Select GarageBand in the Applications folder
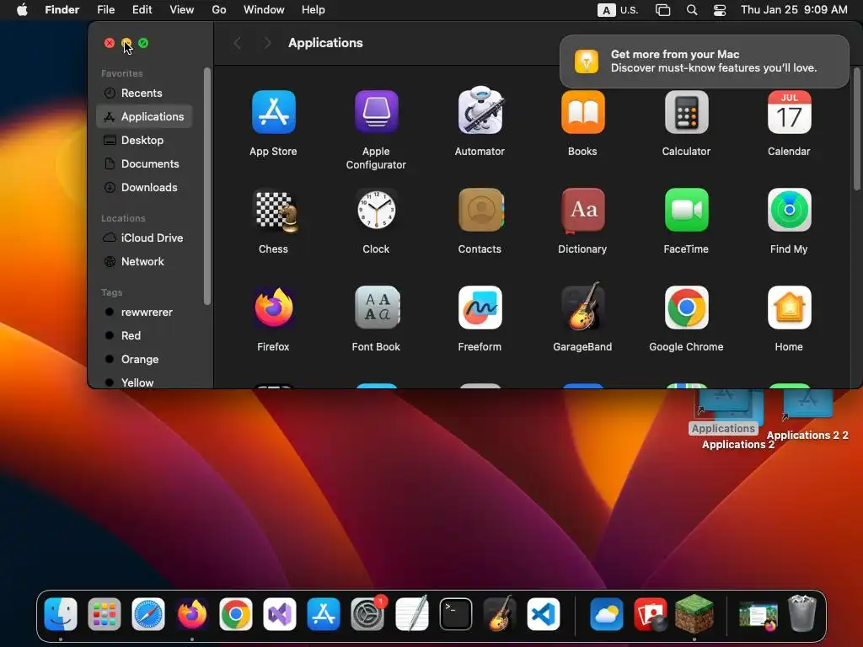 coord(583,307)
